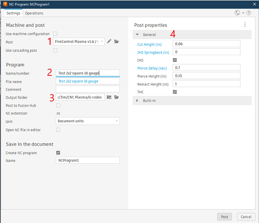Open Post properties three-dot menu
The width and height of the screenshot is (259, 223).
tap(245, 25)
